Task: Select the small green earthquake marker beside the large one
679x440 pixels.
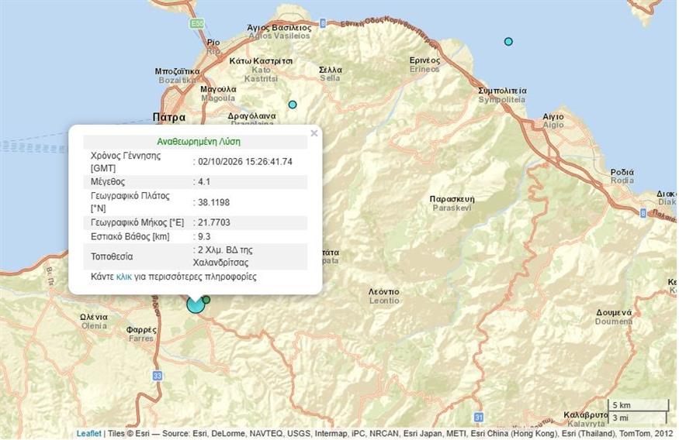Action: (206, 300)
